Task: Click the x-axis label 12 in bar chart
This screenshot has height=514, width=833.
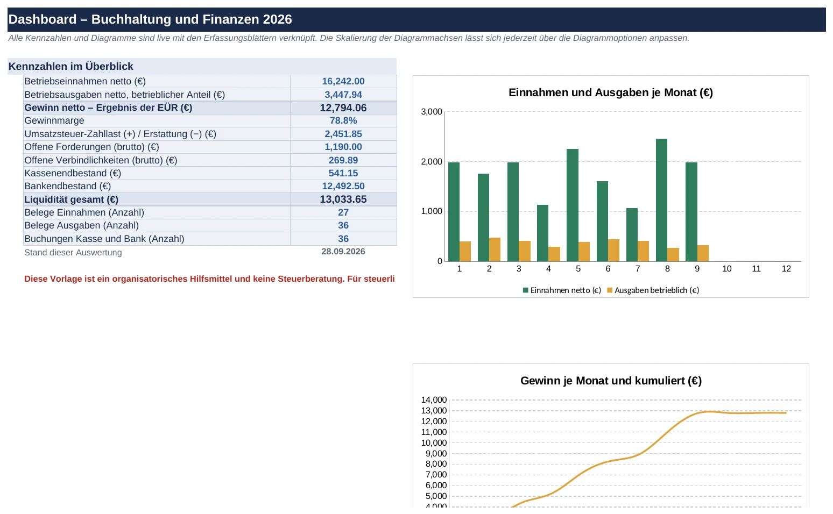Action: point(786,269)
